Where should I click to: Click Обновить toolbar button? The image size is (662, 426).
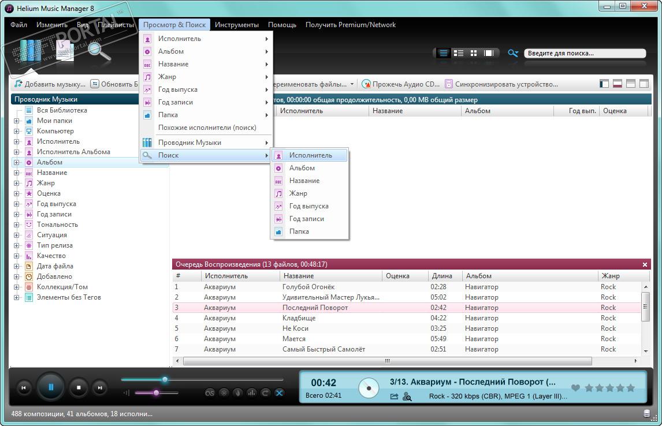coord(115,84)
